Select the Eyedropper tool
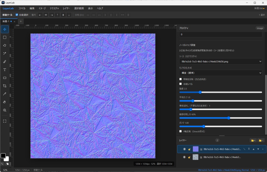 pos(5,94)
